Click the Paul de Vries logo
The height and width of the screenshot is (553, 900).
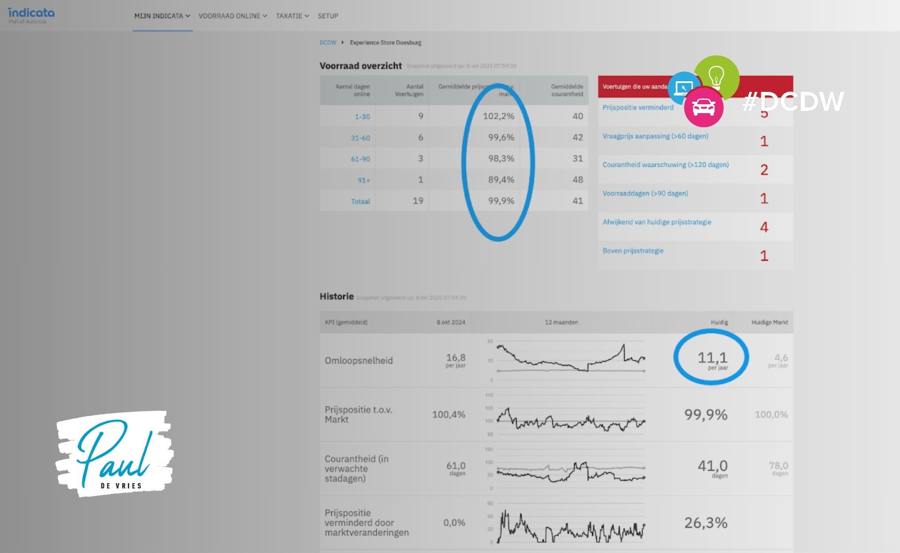[x=114, y=453]
